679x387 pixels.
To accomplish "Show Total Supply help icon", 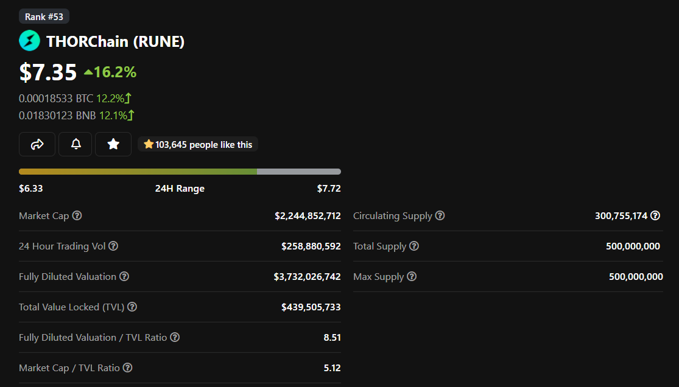I will coord(415,246).
